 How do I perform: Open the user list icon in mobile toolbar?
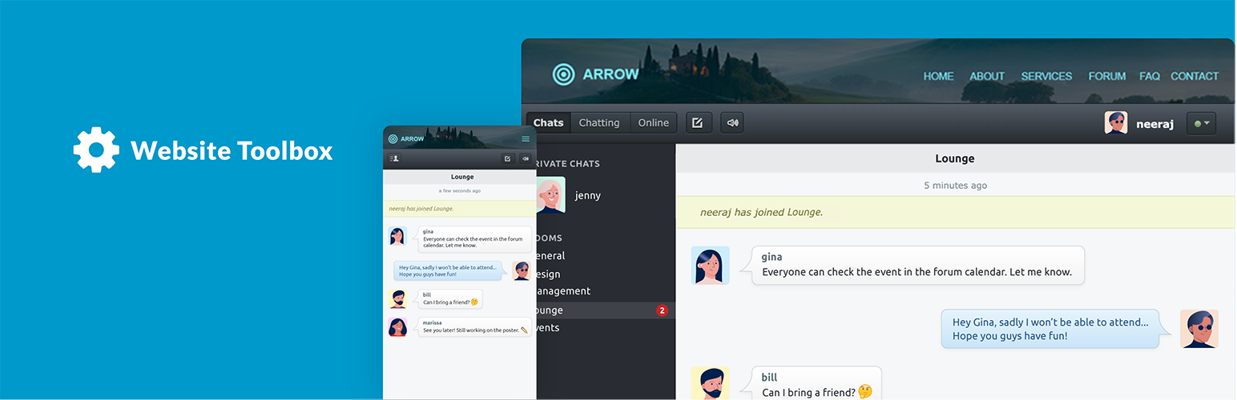point(393,158)
